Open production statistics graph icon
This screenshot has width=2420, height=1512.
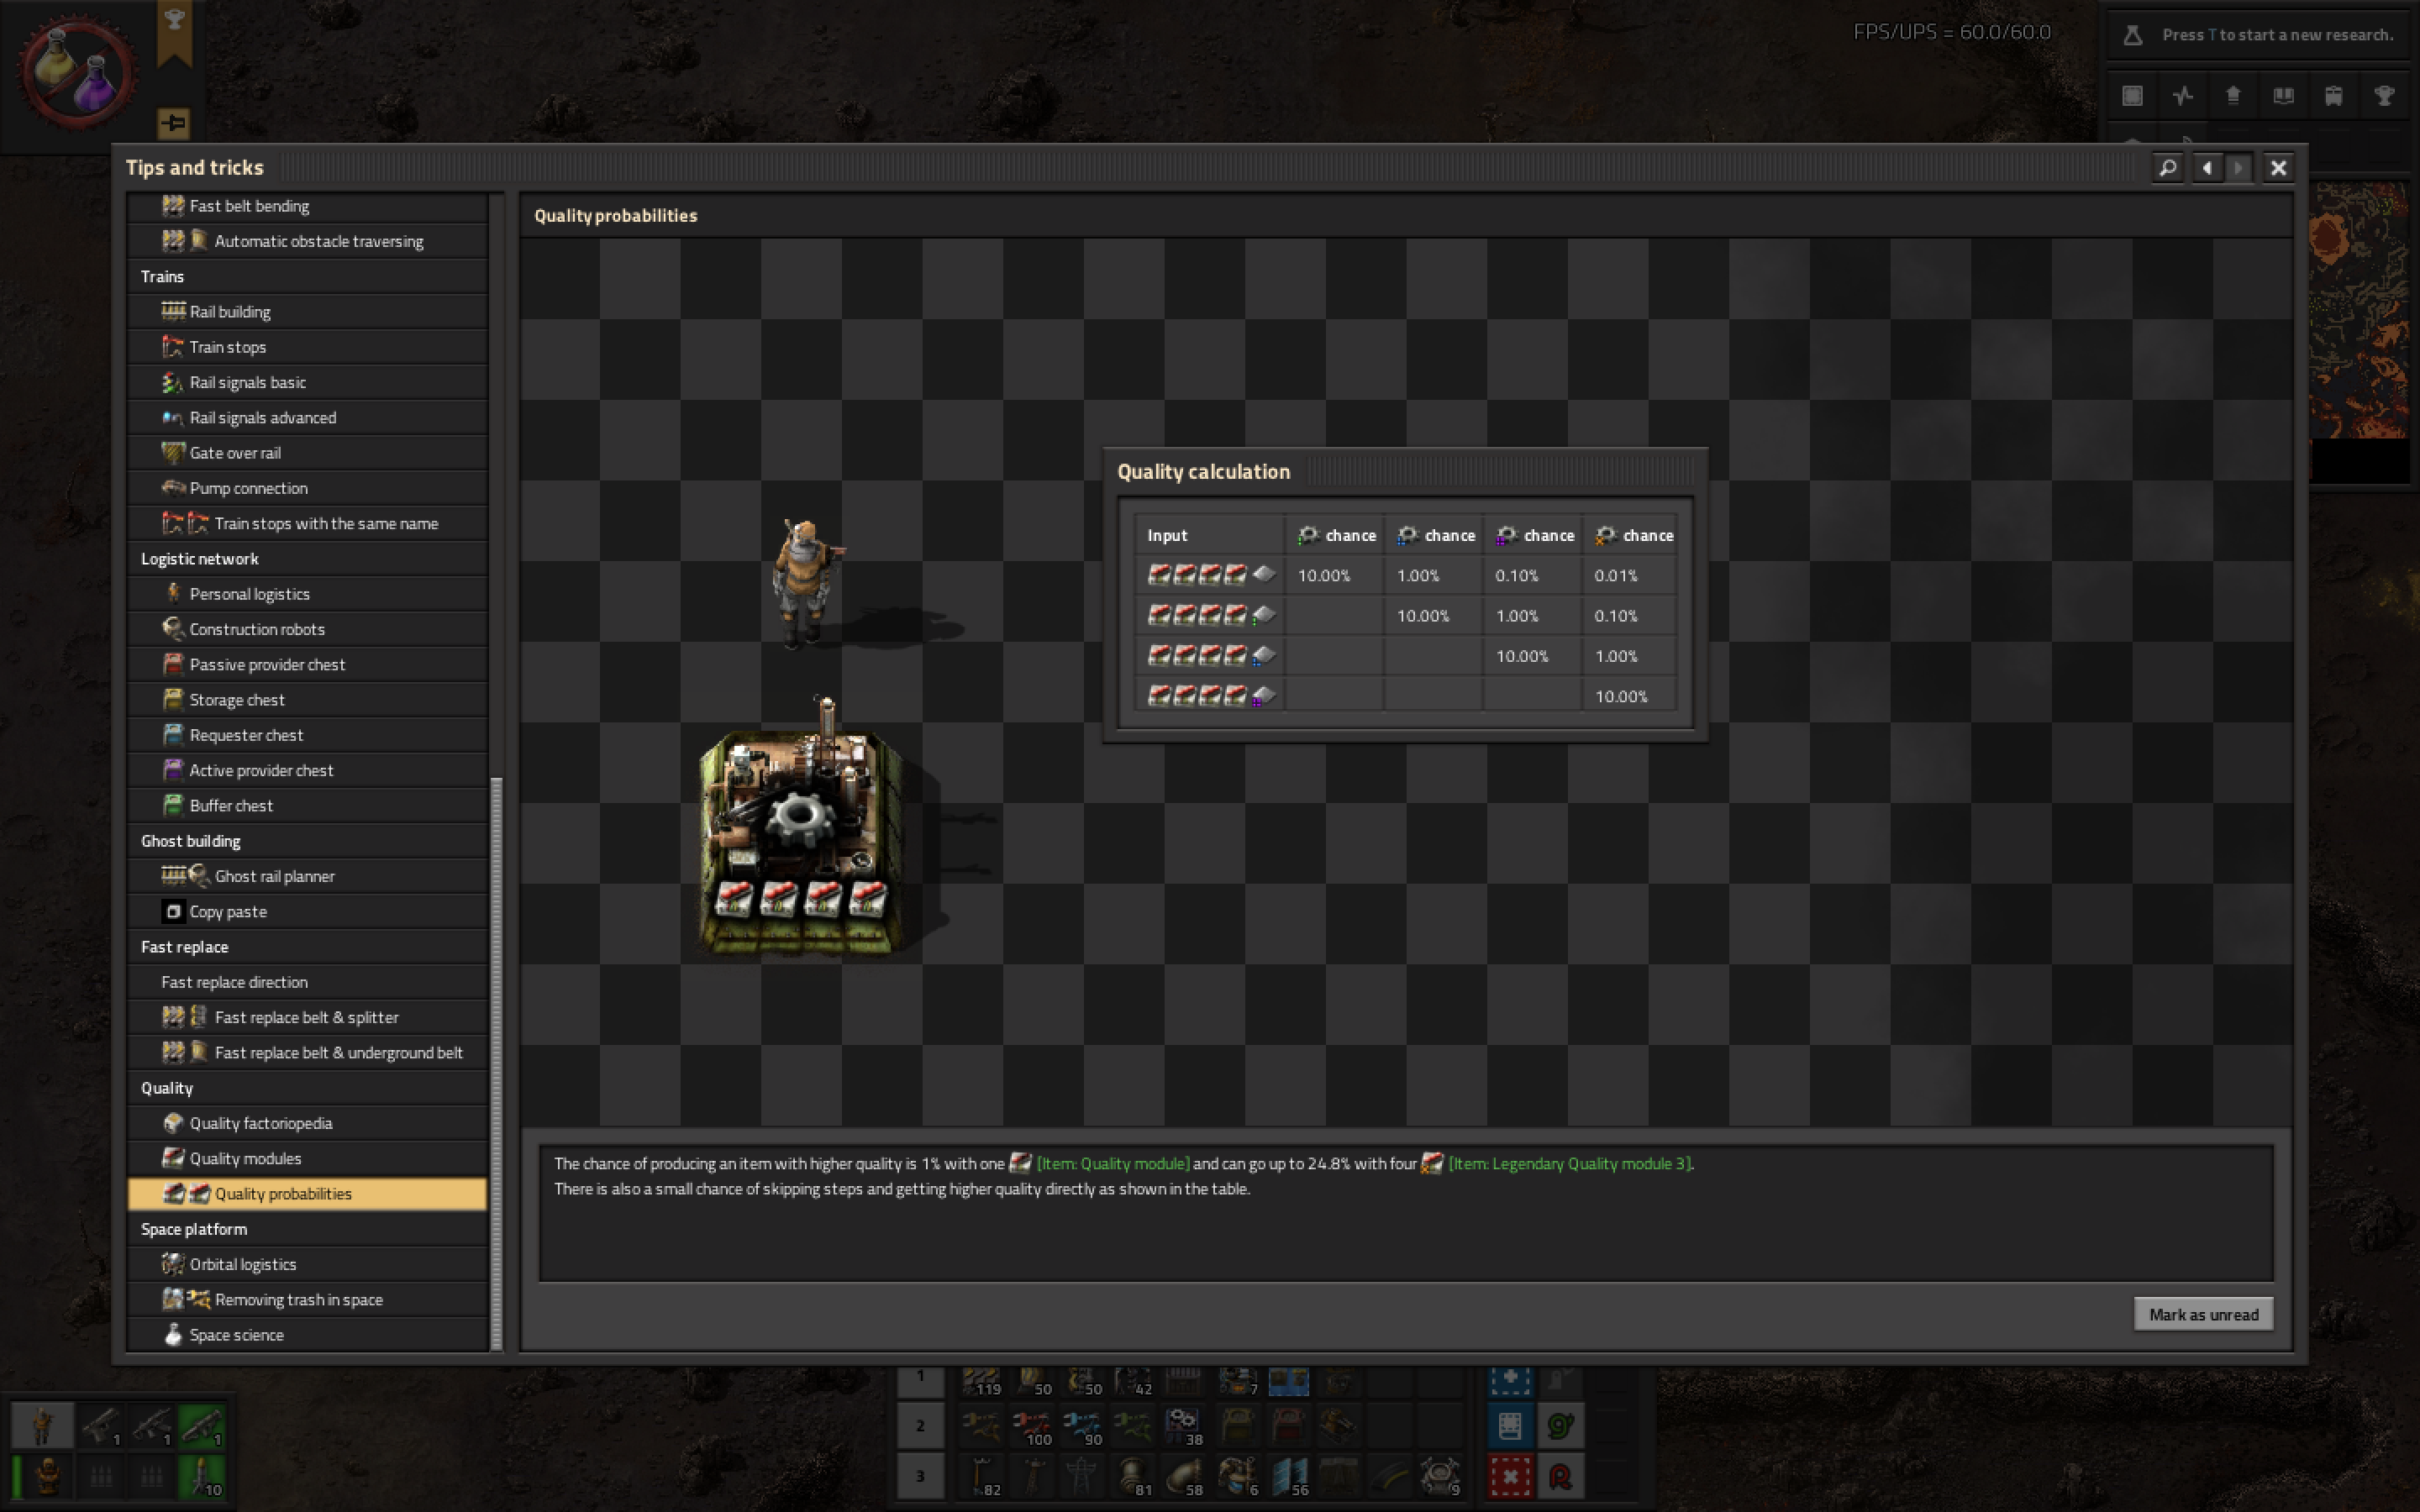[2183, 96]
